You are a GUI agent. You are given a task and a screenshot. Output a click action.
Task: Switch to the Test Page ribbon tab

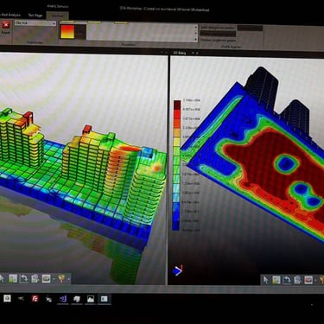pos(35,16)
